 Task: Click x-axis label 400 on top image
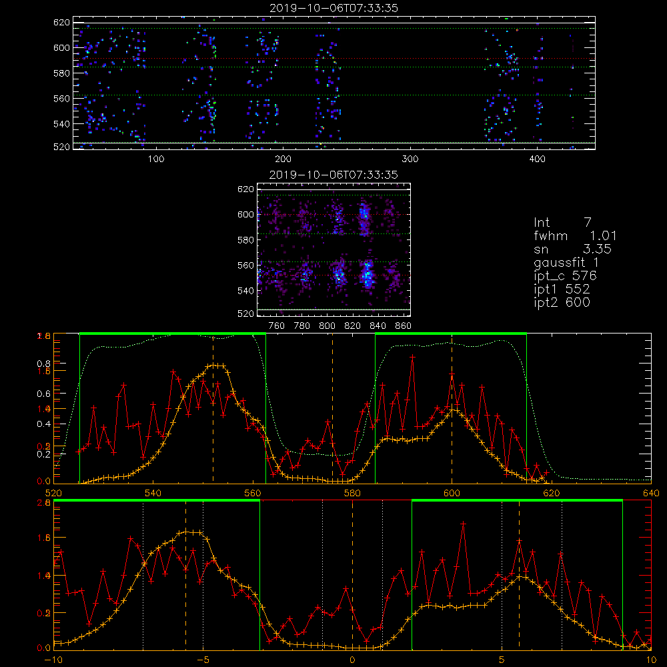[x=537, y=159]
